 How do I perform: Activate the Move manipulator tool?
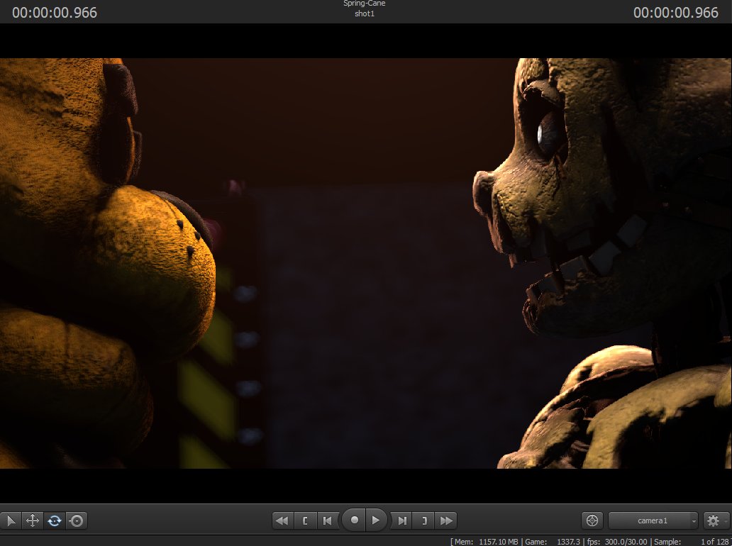click(x=32, y=520)
